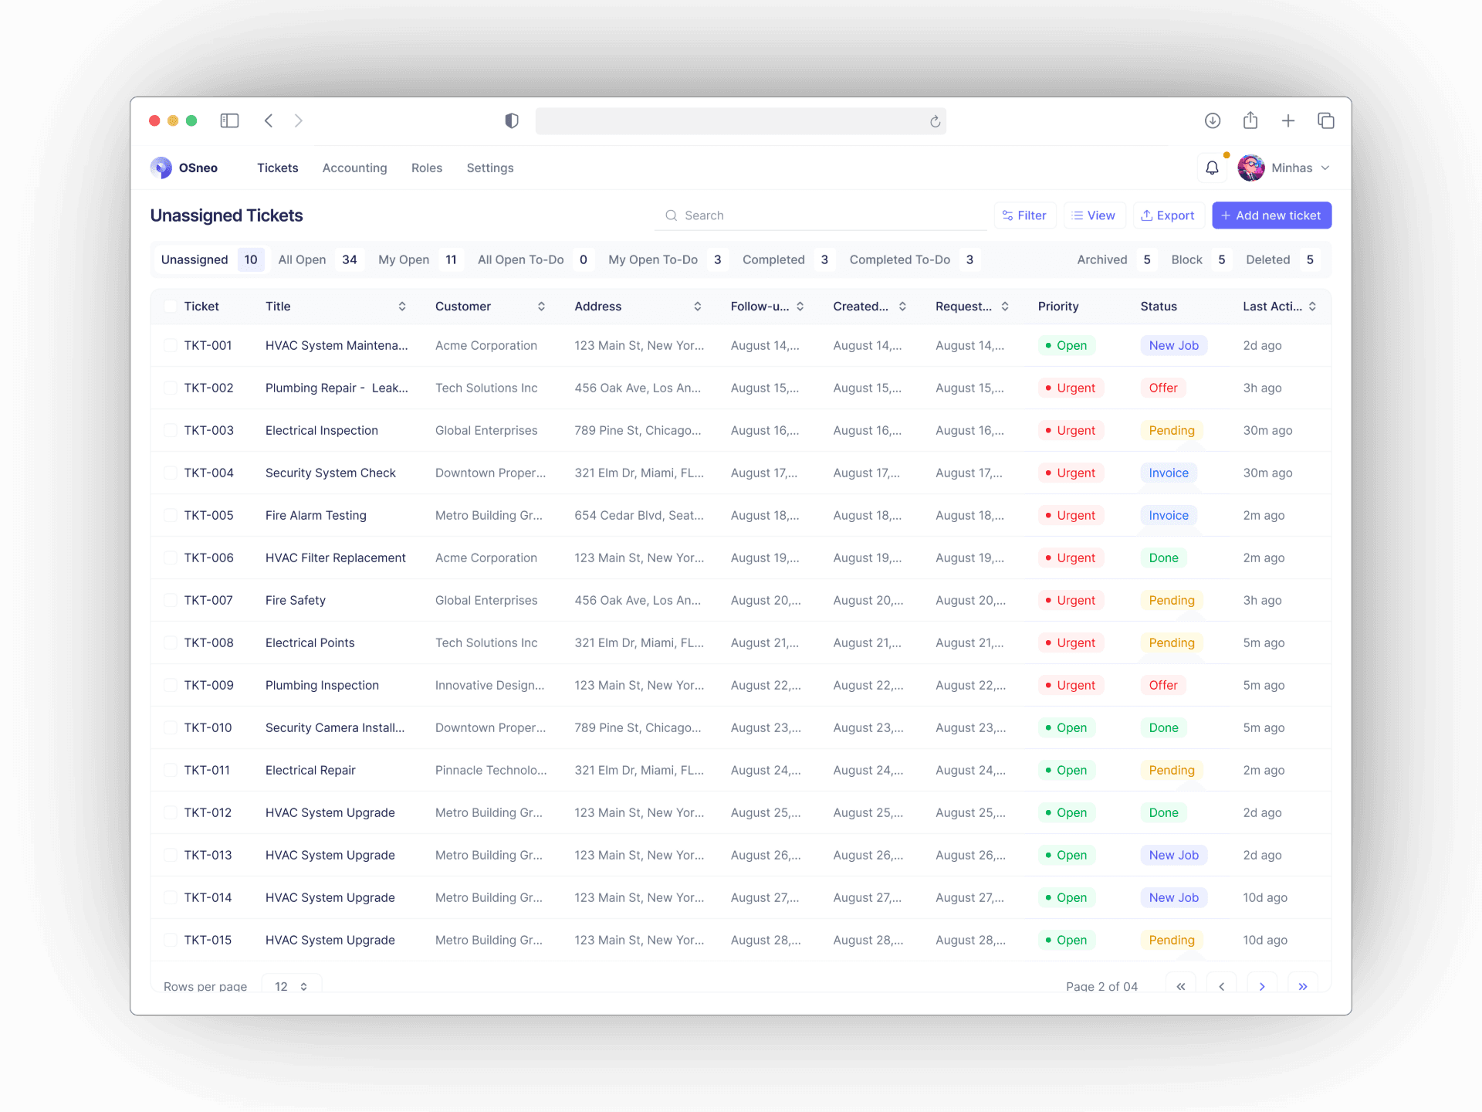Check the TKT-010 row checkbox
The image size is (1482, 1112).
(171, 727)
